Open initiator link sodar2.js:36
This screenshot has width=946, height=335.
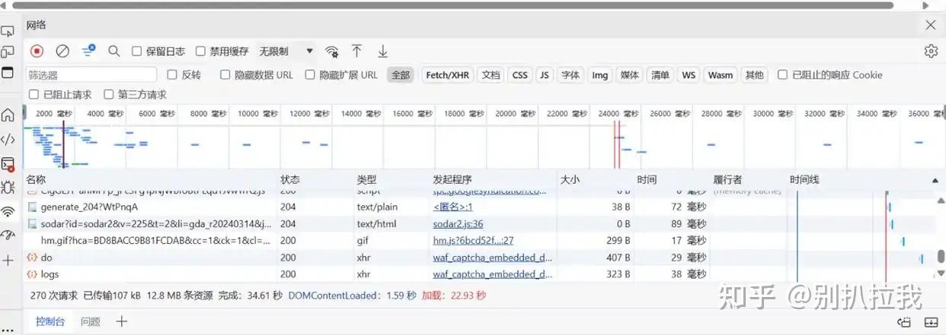(458, 224)
